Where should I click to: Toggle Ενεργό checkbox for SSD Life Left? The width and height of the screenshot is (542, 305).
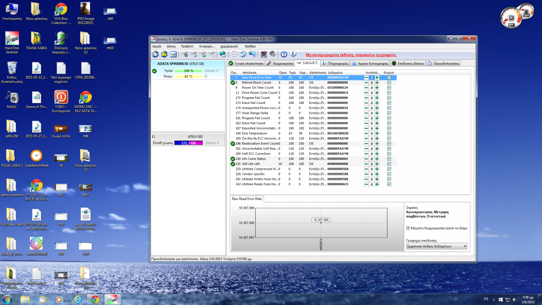pos(389,164)
